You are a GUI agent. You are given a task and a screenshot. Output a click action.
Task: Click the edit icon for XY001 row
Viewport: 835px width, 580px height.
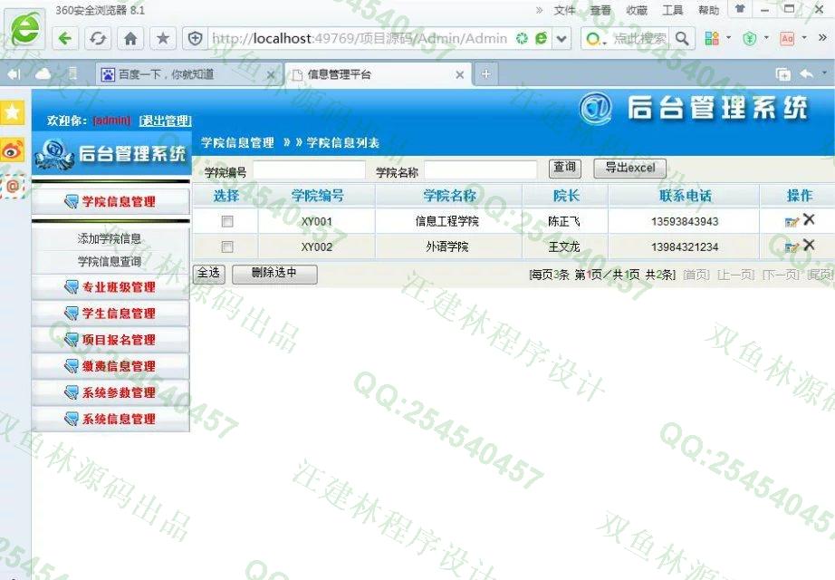click(792, 221)
